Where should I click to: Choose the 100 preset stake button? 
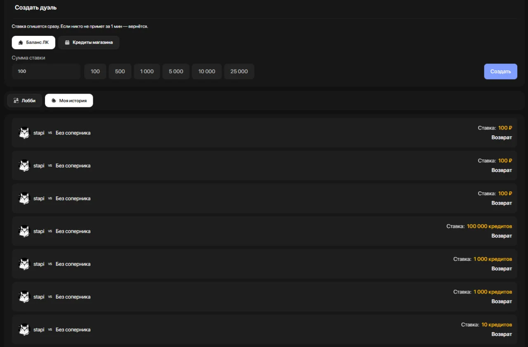[x=95, y=71]
